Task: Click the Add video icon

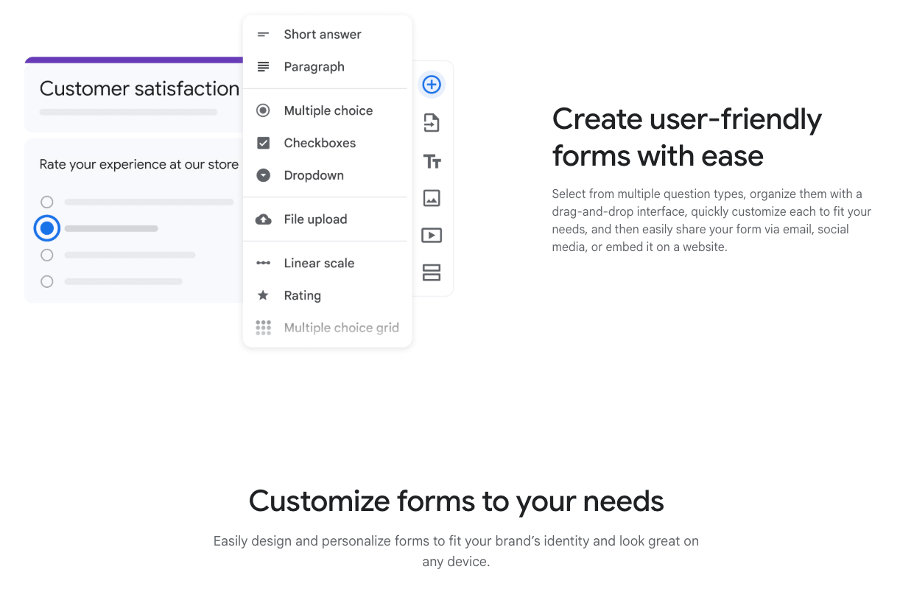Action: pyautogui.click(x=432, y=235)
